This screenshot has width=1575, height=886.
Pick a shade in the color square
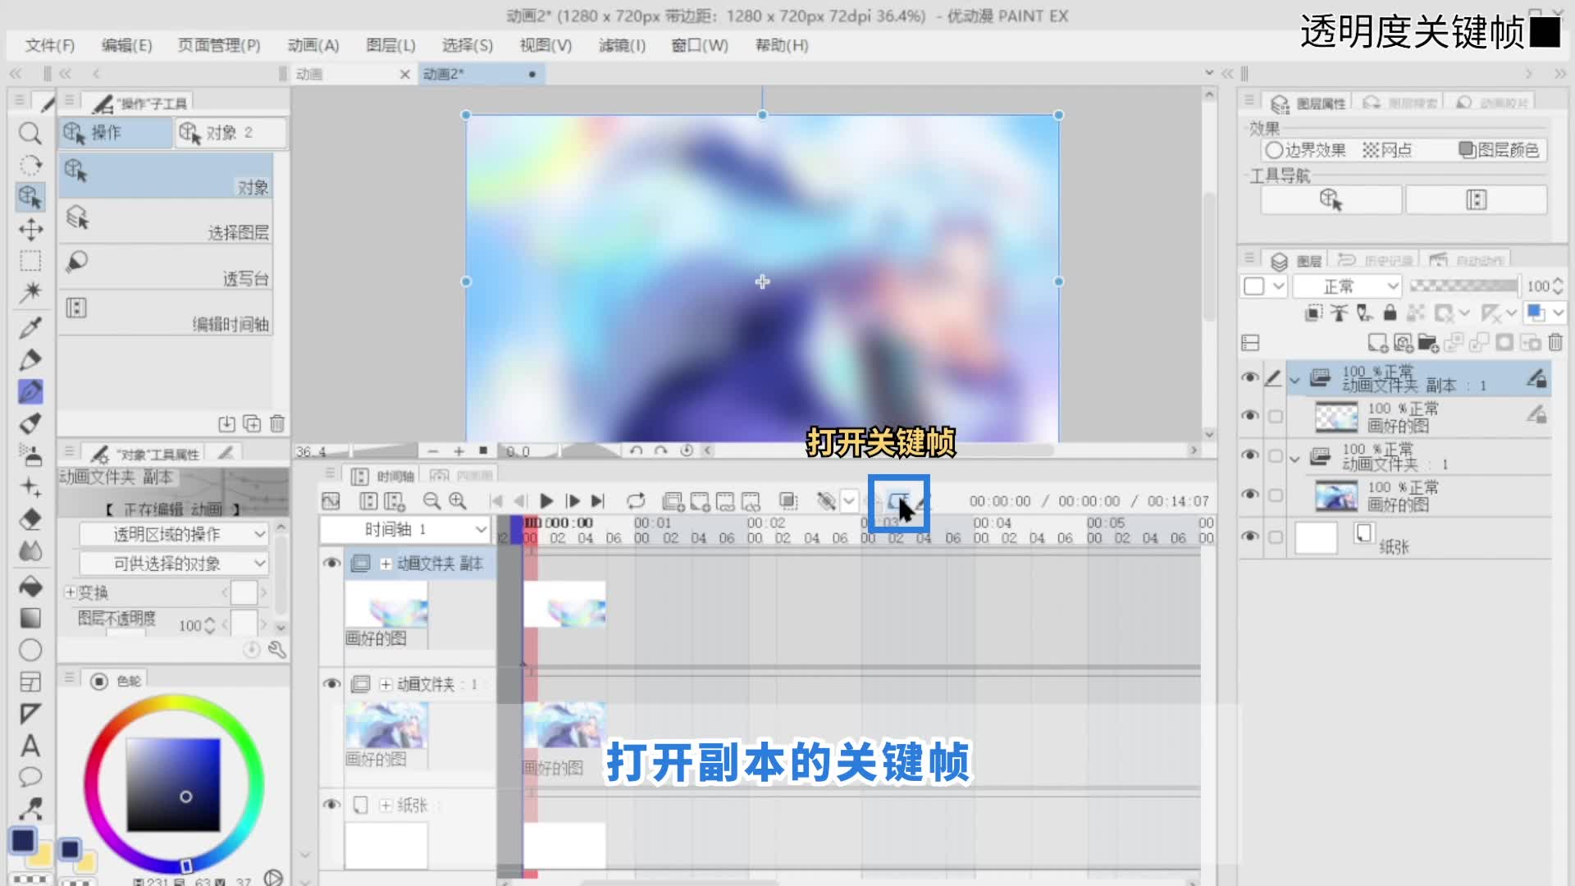(173, 784)
